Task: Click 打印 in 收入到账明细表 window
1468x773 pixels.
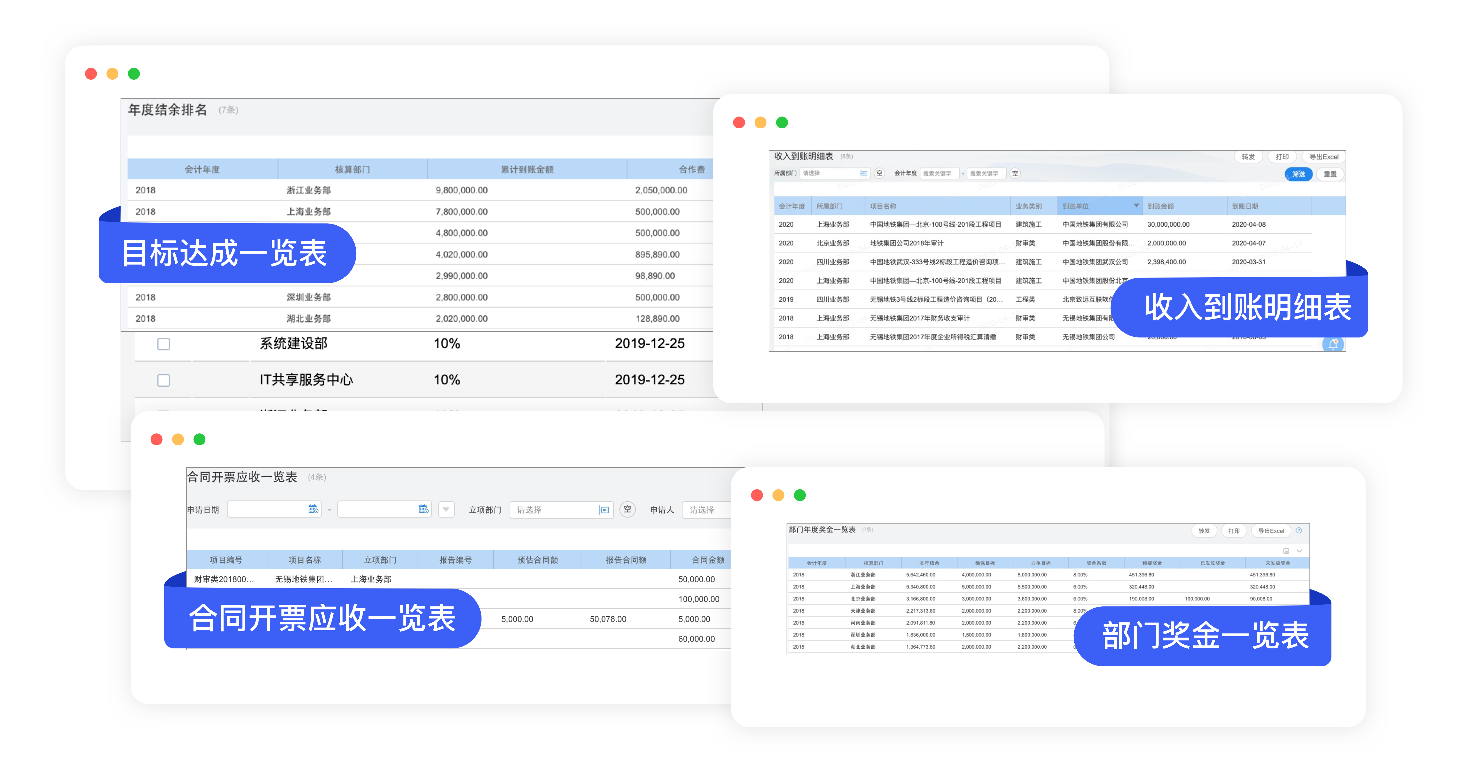Action: pyautogui.click(x=1282, y=157)
